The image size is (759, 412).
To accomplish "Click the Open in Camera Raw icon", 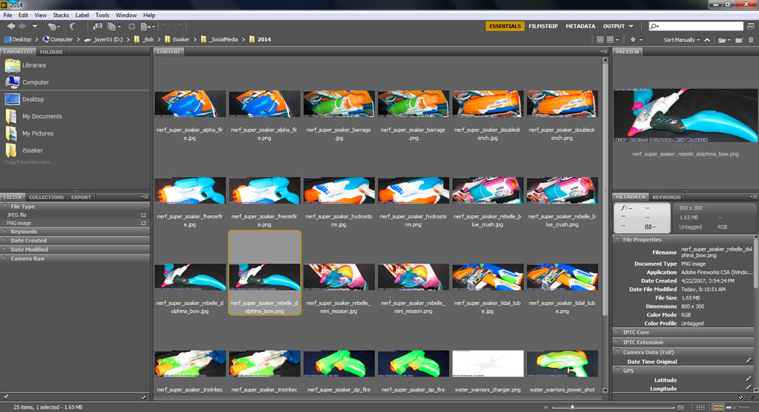I will click(x=132, y=27).
